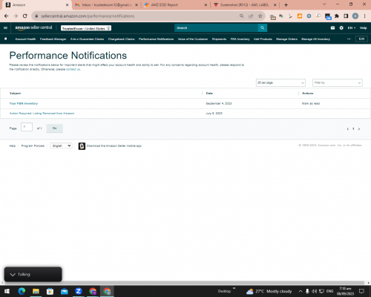Screen dimensions: 371x297
Task: Click the page number input field
Action: 27,127
